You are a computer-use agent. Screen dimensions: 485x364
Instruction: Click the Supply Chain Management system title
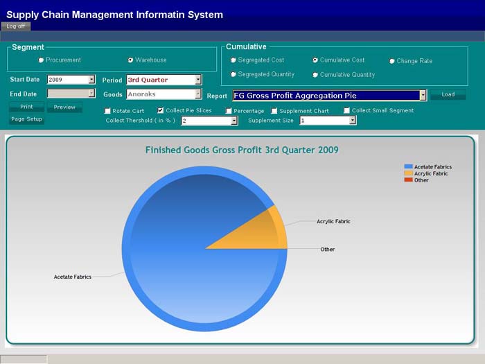pos(114,15)
